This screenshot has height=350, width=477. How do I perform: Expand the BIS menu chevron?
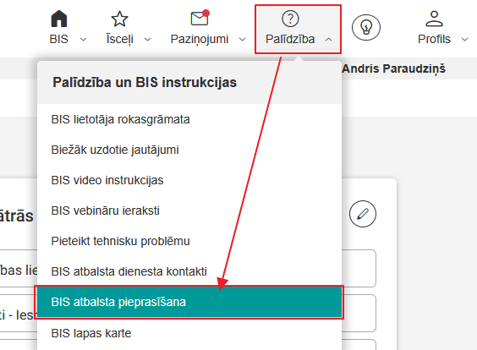(83, 39)
